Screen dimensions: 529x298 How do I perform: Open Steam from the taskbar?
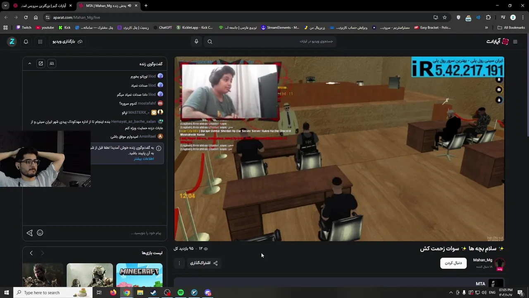coord(153,293)
